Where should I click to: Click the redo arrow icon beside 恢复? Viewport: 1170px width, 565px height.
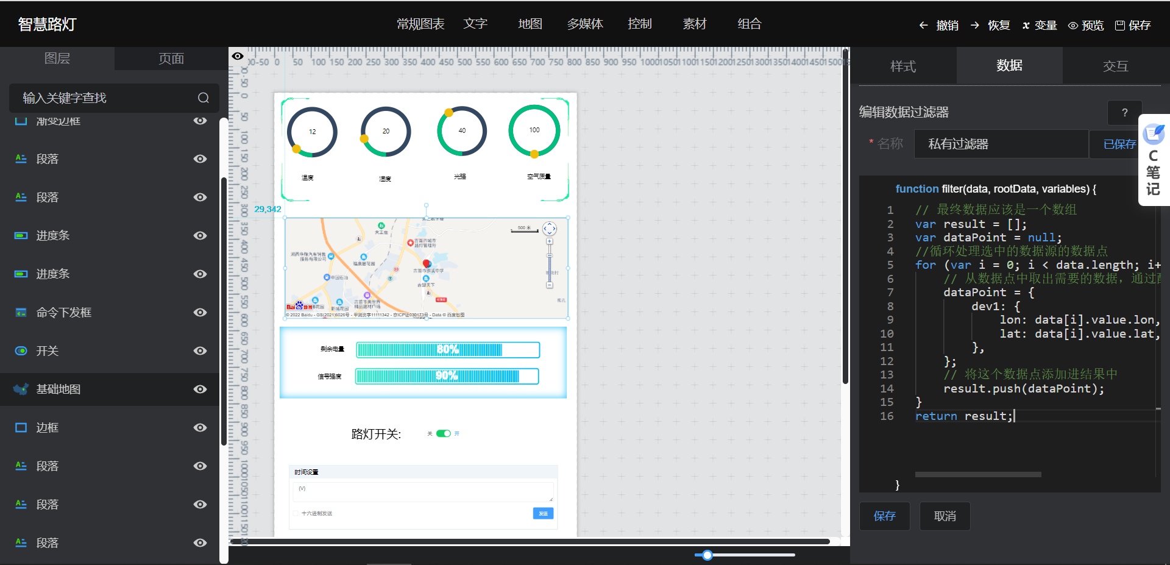coord(975,25)
